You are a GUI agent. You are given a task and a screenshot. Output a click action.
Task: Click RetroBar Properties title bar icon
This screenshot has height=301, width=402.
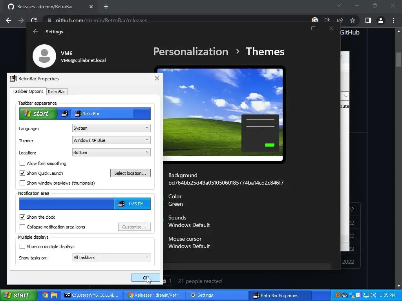(13, 78)
